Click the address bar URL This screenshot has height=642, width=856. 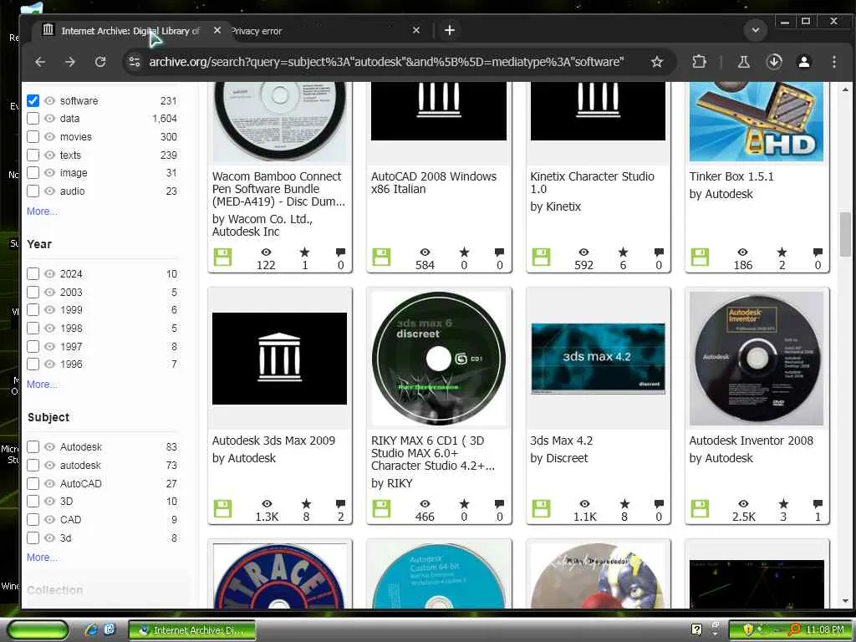386,62
